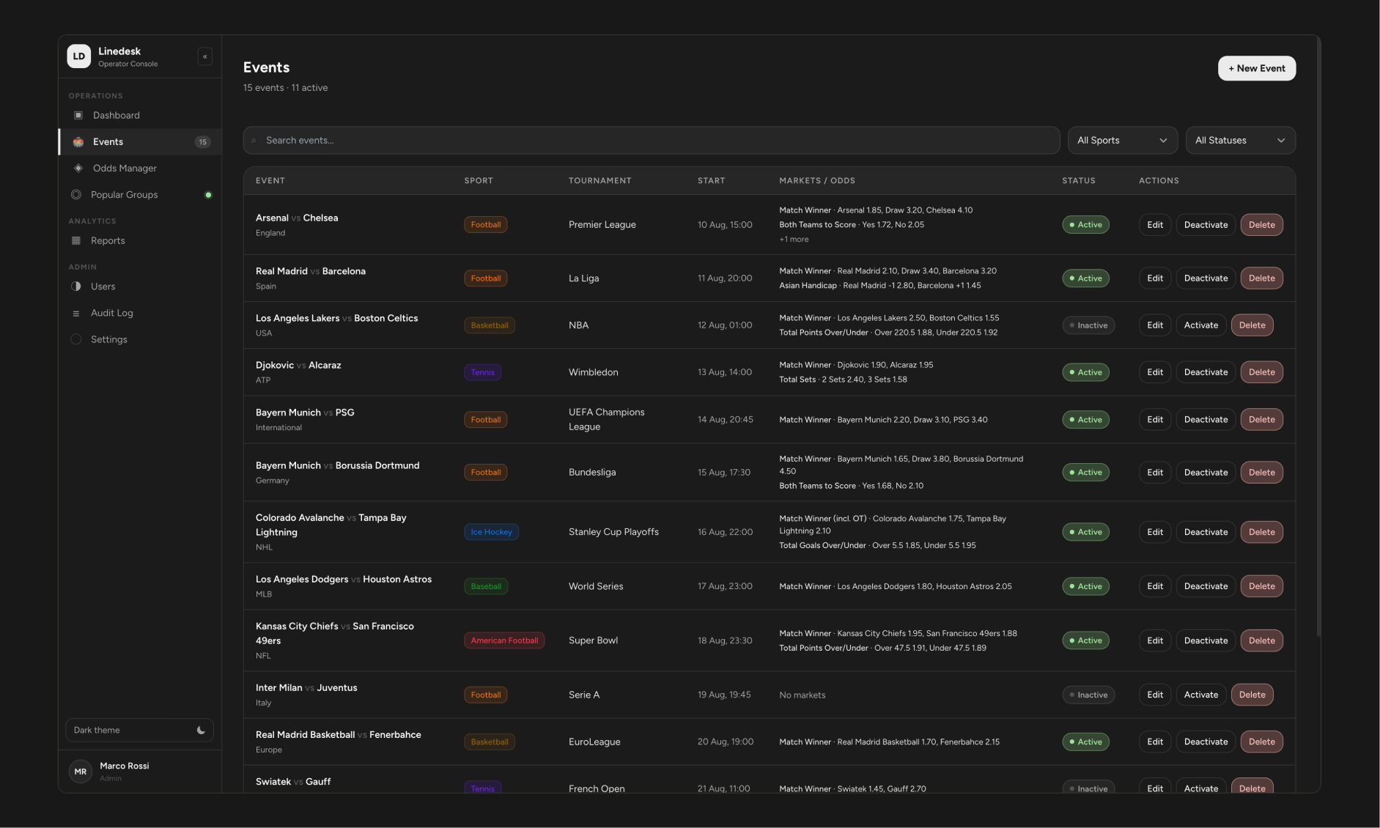
Task: Click the START column header
Action: click(x=711, y=180)
